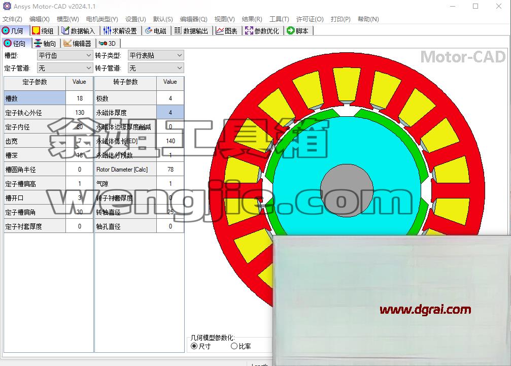This screenshot has width=511, height=366.
Task: Open the 绕组 winding tab icon
Action: click(x=36, y=30)
